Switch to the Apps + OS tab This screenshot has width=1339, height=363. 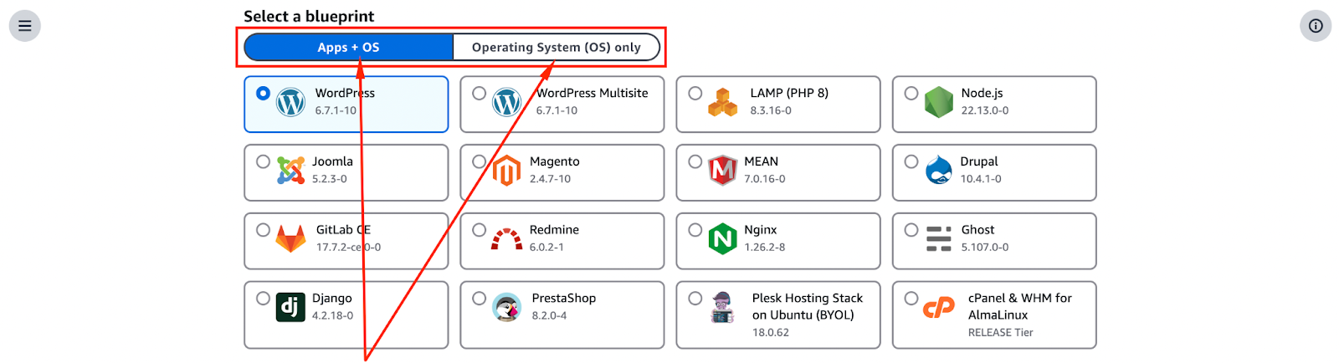pos(348,48)
